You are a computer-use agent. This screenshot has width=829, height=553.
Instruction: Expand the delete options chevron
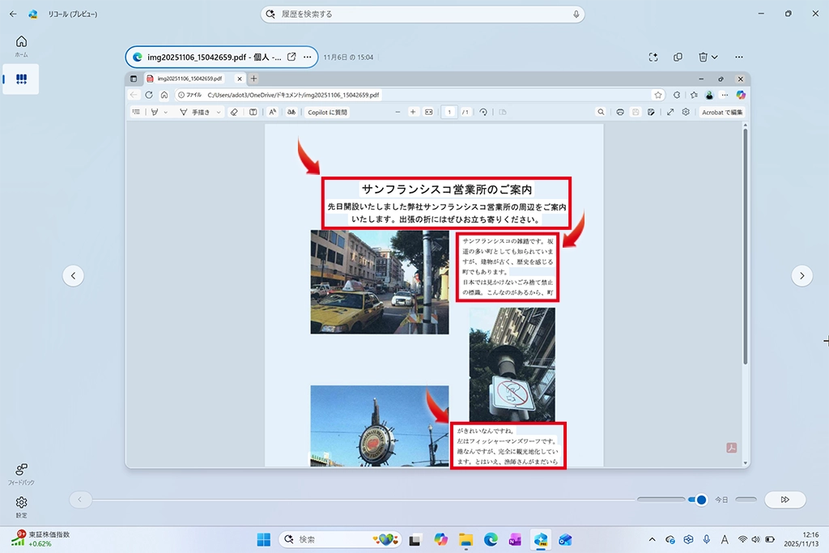pyautogui.click(x=714, y=57)
